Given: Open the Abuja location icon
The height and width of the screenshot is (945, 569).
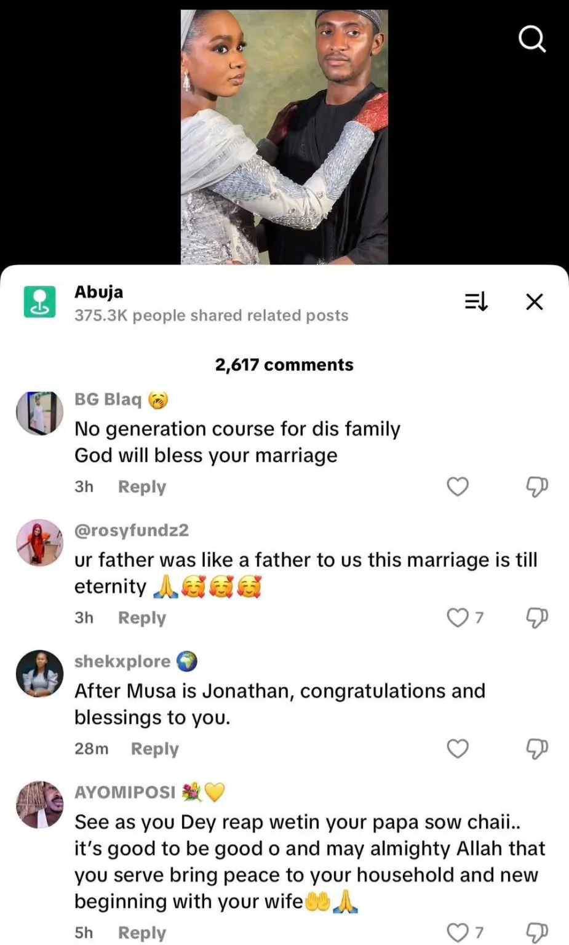Looking at the screenshot, I should 39,301.
